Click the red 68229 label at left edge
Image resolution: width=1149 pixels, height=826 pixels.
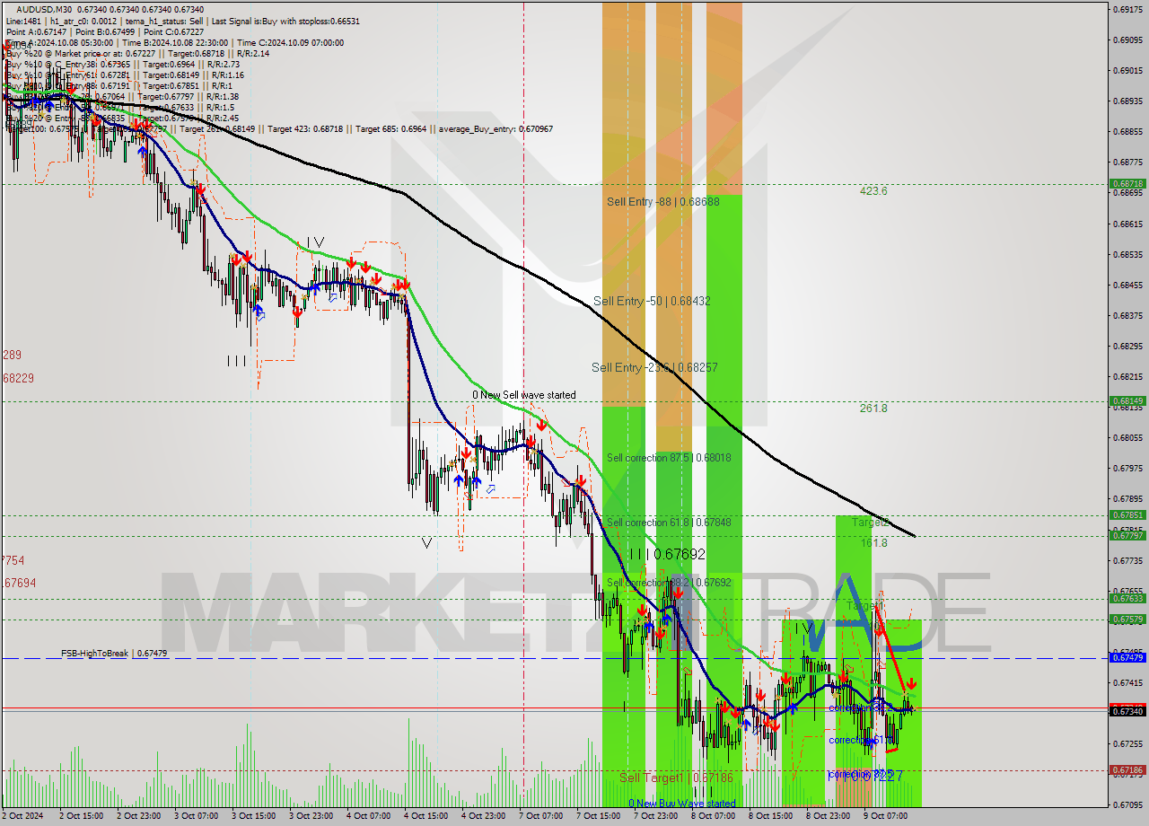tap(19, 378)
